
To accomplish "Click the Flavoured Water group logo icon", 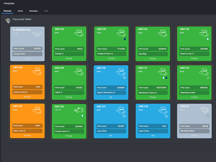I will pyautogui.click(x=8, y=21).
